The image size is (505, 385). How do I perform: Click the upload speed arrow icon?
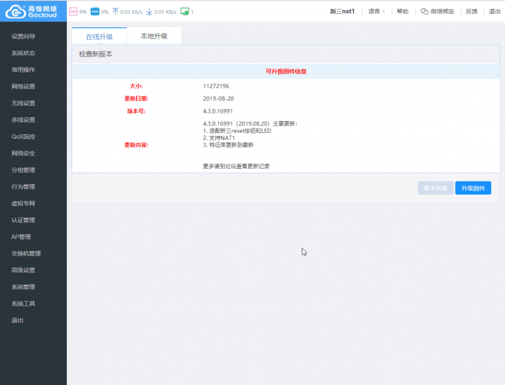click(116, 11)
